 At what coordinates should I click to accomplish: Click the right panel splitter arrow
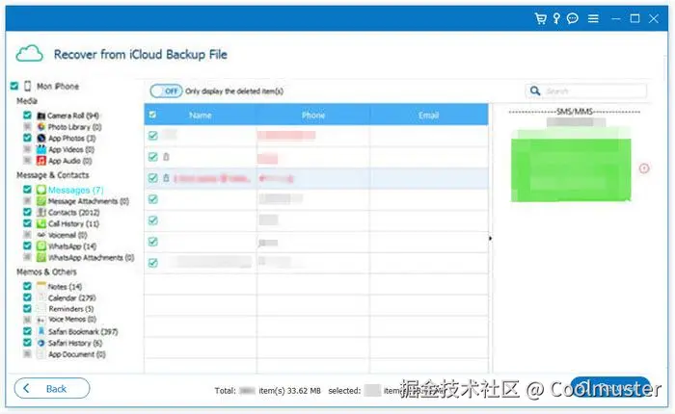click(x=490, y=238)
